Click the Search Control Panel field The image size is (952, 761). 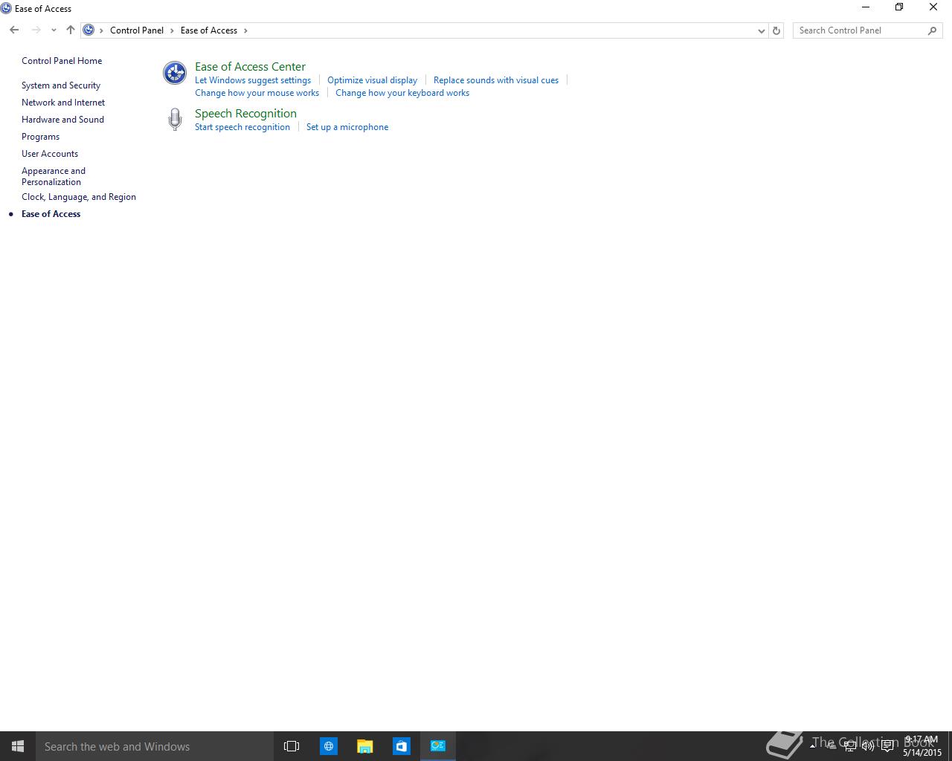coord(867,30)
